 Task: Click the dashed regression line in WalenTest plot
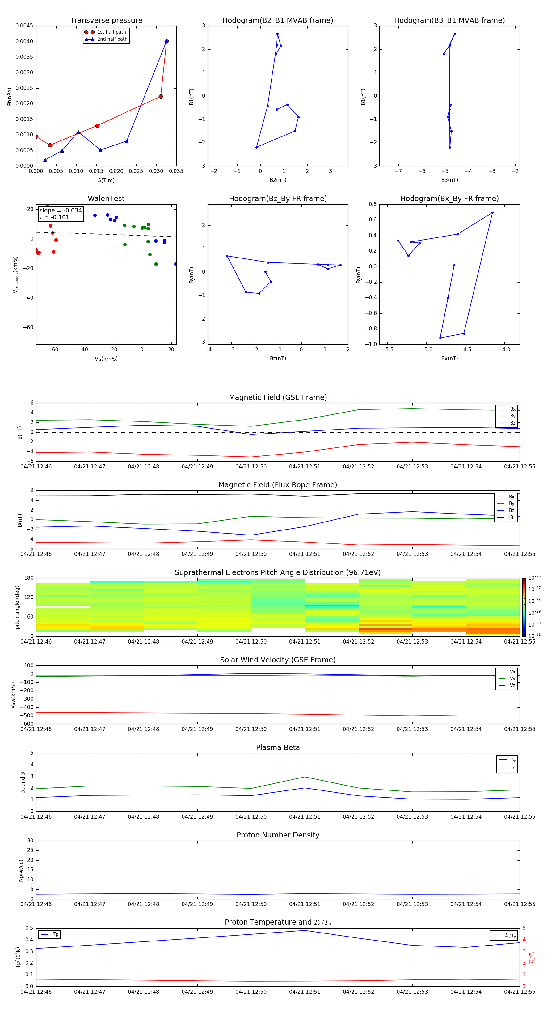pyautogui.click(x=106, y=234)
